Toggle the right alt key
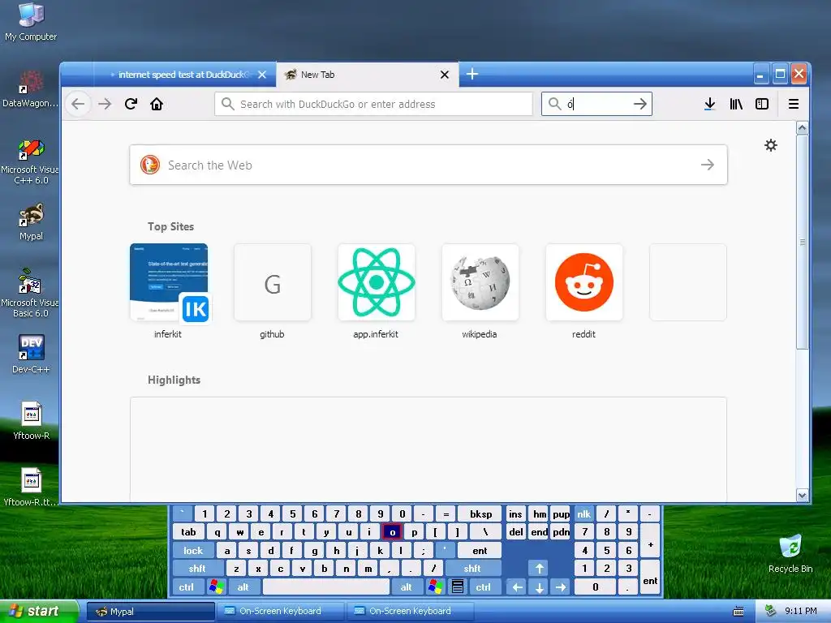The width and height of the screenshot is (831, 623). click(406, 587)
